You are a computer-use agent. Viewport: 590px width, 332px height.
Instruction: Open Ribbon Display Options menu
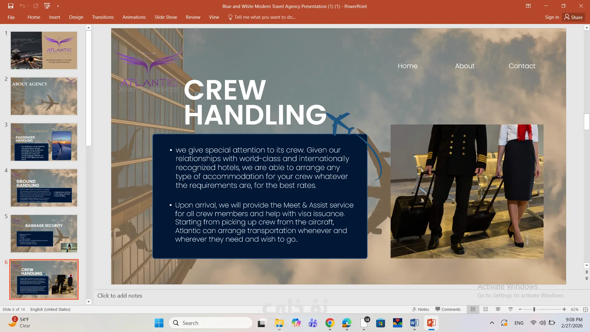(528, 6)
